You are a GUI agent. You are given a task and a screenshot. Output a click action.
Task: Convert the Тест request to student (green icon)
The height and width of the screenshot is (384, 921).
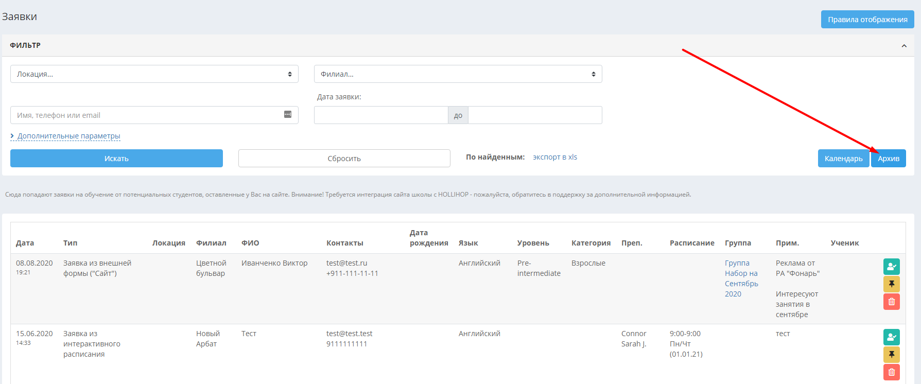[892, 337]
